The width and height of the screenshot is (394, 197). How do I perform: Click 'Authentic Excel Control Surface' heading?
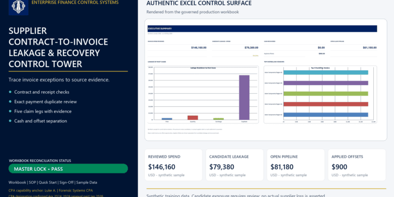tap(199, 3)
